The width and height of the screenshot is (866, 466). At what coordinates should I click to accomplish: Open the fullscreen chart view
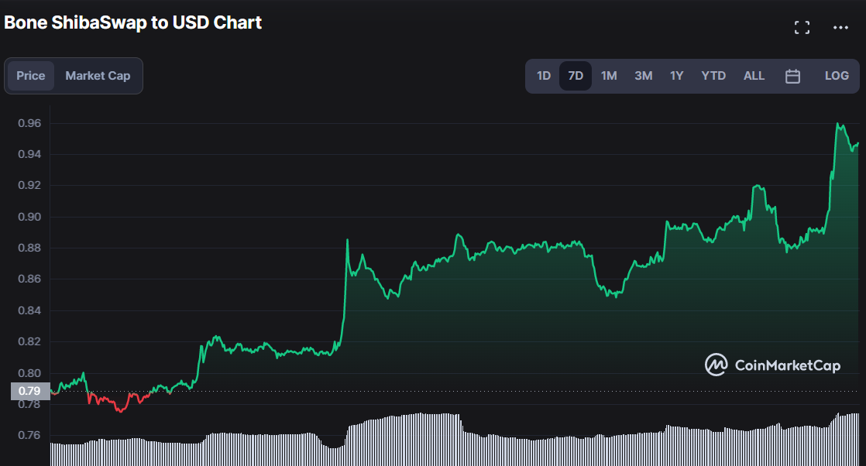click(x=802, y=27)
